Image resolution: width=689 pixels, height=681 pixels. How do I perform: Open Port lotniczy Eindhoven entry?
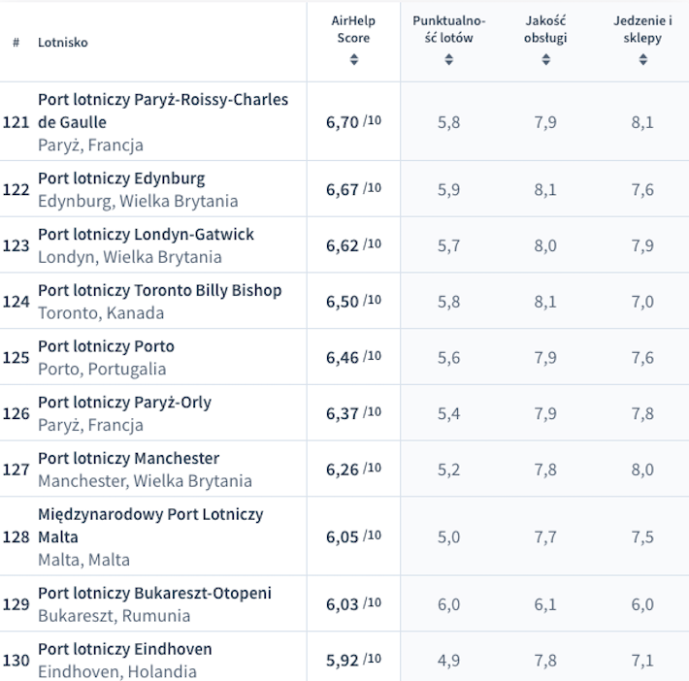tap(125, 649)
